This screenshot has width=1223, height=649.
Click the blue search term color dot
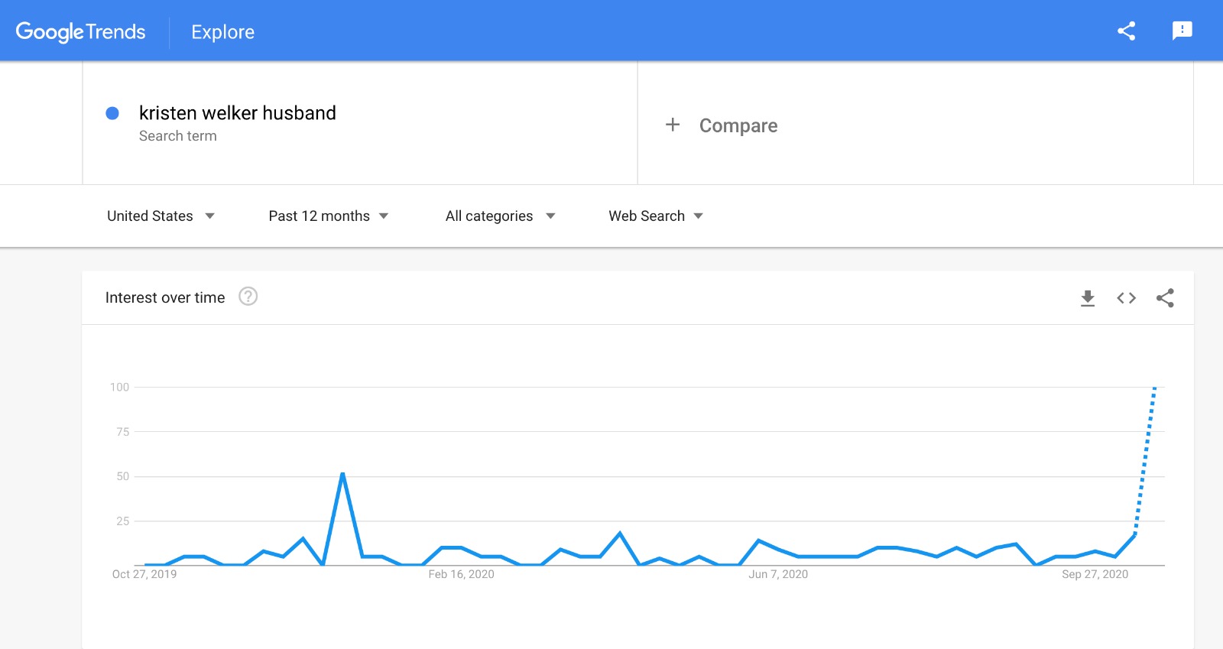click(x=112, y=113)
